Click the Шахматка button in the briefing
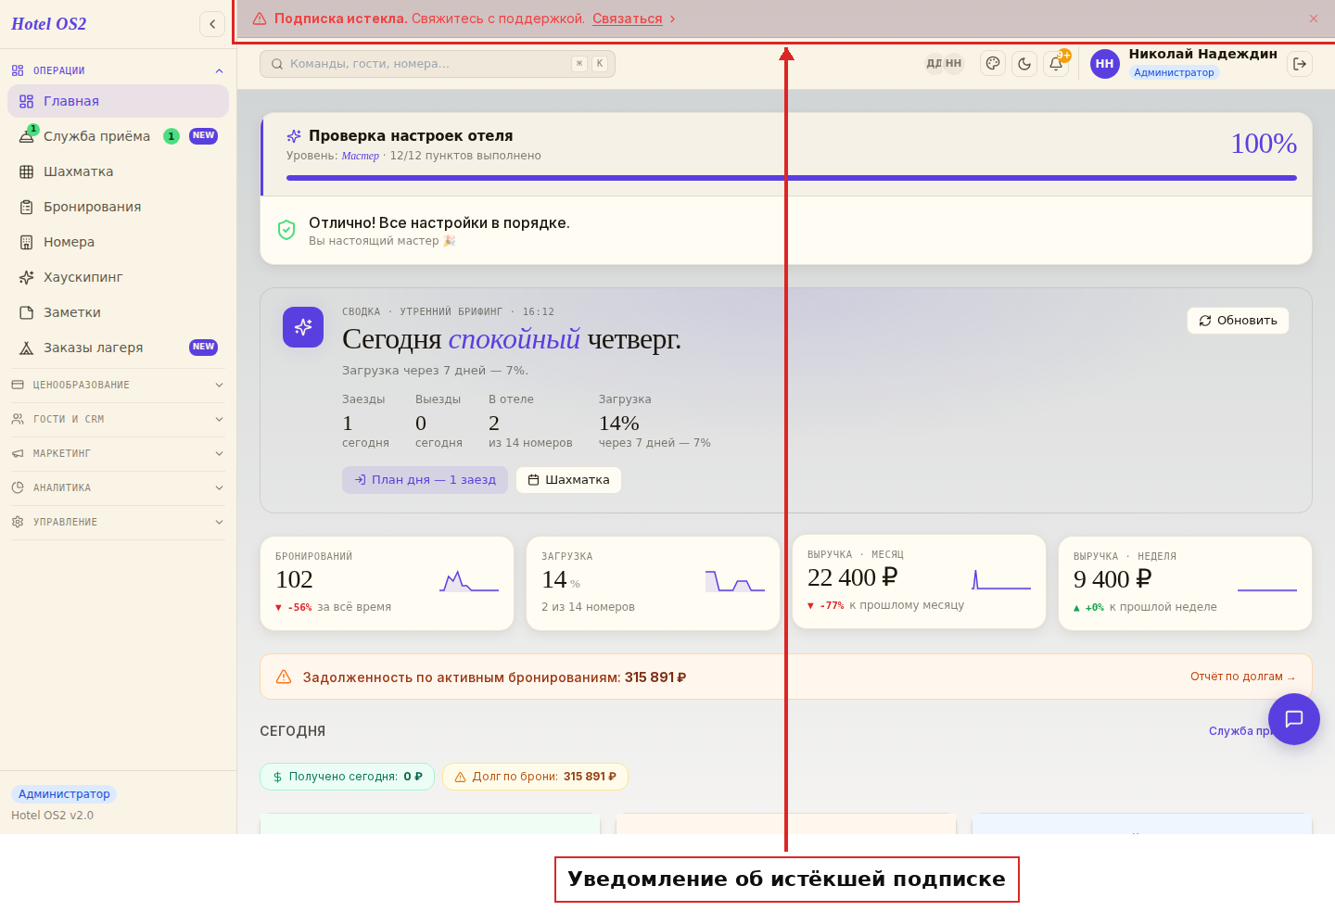1335x924 pixels. [x=568, y=480]
